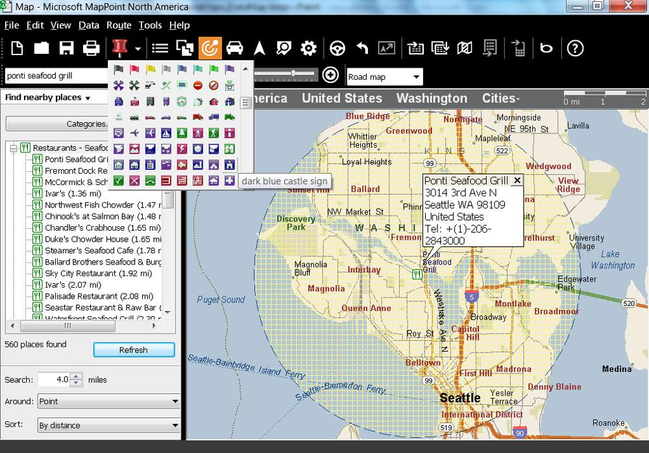The height and width of the screenshot is (453, 649).
Task: Open the Sort By distance dropdown
Action: pos(108,425)
